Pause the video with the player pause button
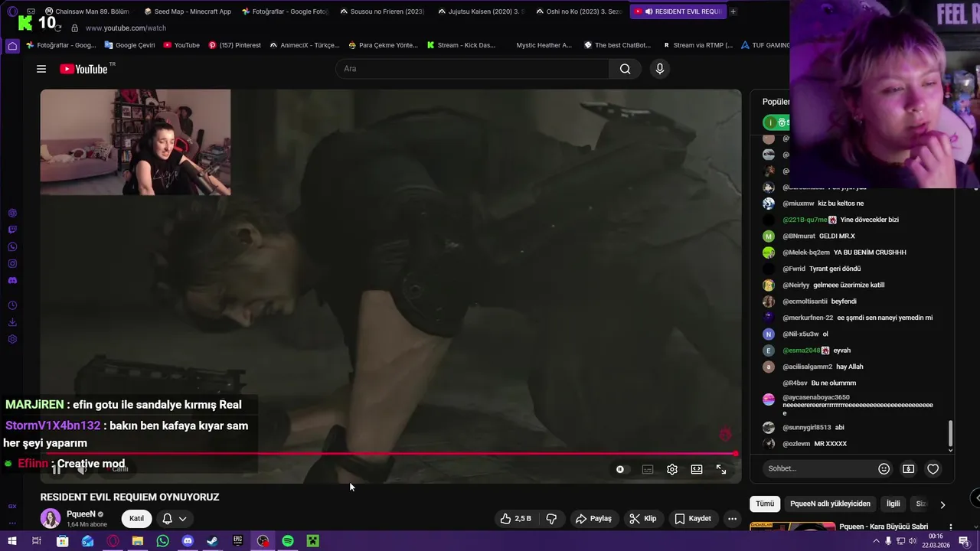 56,469
